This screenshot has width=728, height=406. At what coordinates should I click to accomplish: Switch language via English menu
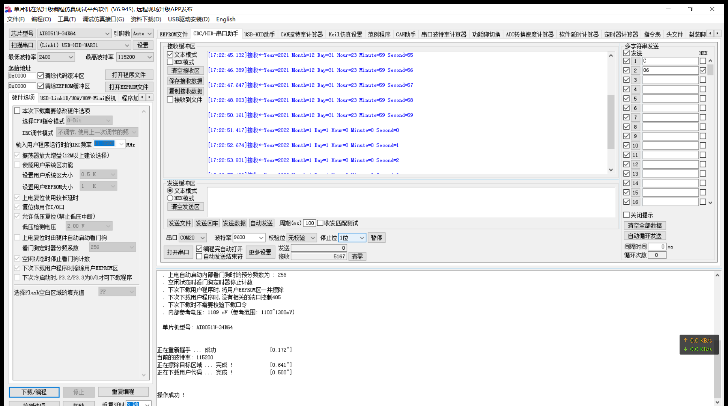pos(226,19)
